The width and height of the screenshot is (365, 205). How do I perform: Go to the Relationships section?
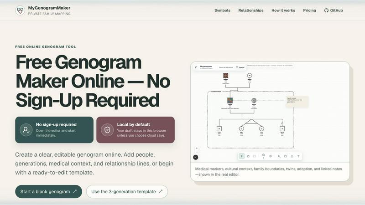(250, 10)
